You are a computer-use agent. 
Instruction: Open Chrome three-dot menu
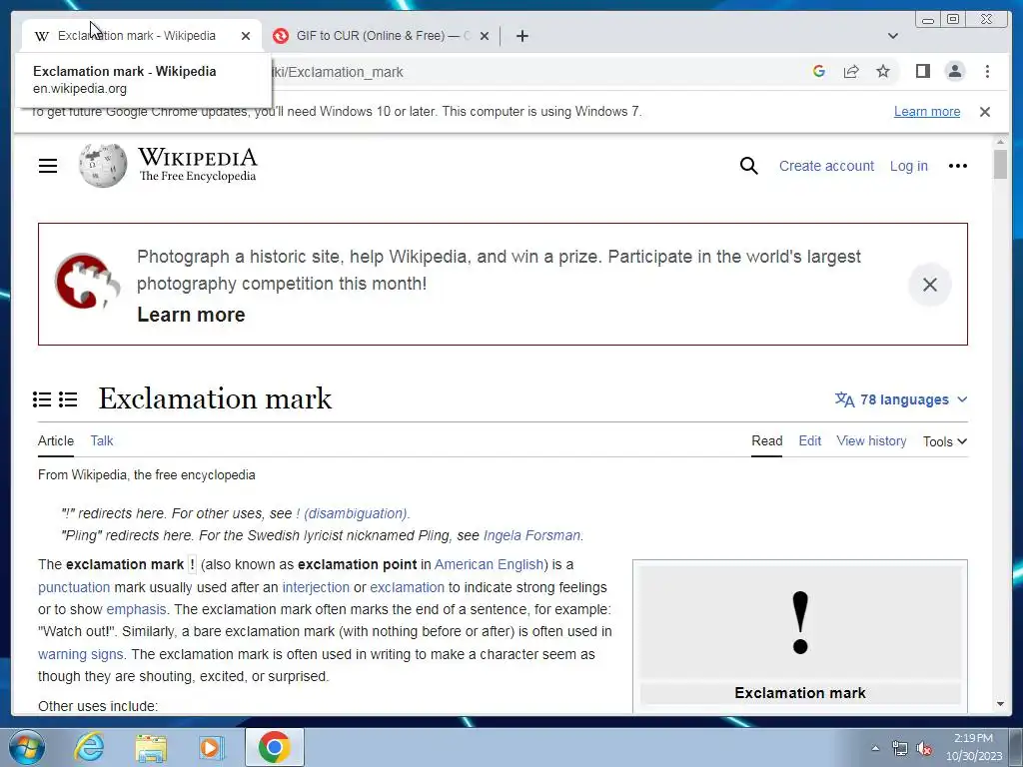click(987, 71)
